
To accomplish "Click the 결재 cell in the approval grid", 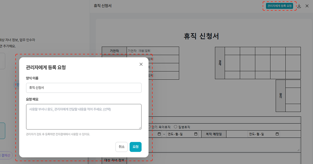I will 220,63.
